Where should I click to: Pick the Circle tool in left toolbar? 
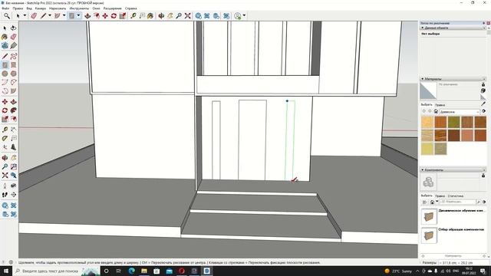coord(5,74)
